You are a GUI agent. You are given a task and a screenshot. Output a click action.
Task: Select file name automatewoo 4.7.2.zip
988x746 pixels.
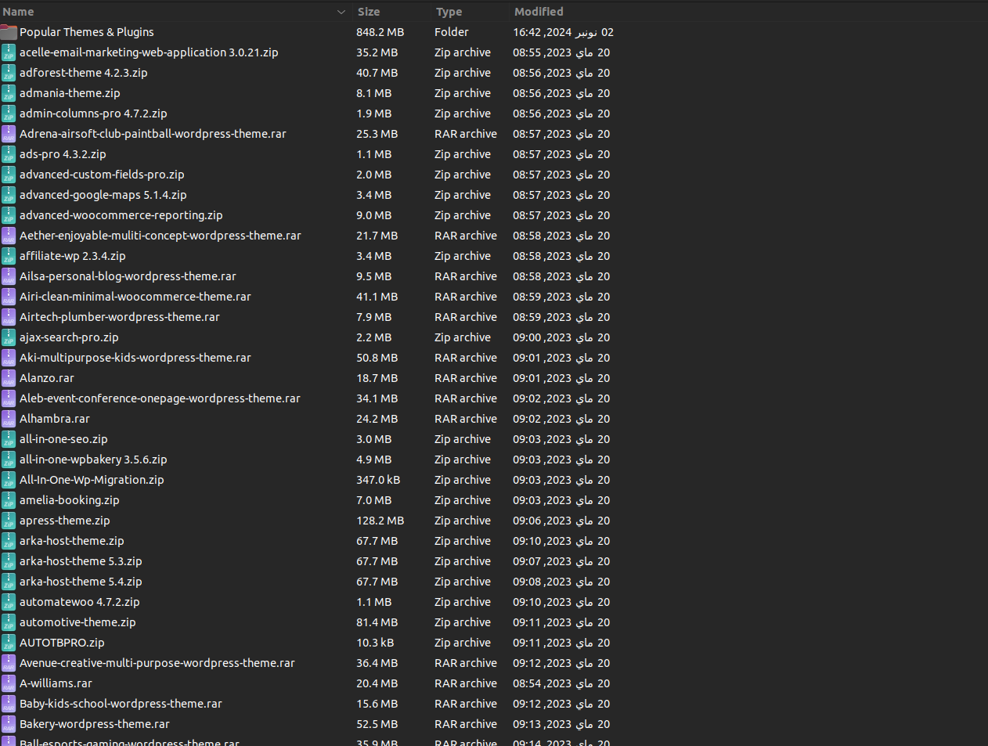pos(80,602)
